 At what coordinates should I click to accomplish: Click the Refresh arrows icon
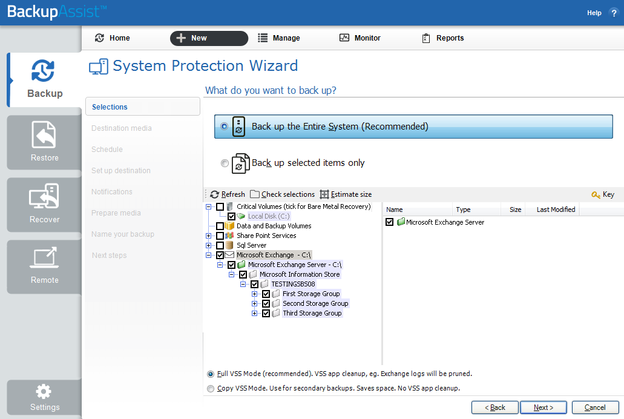(x=214, y=194)
